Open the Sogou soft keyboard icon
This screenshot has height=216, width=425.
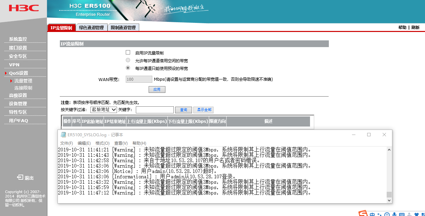tap(401, 214)
